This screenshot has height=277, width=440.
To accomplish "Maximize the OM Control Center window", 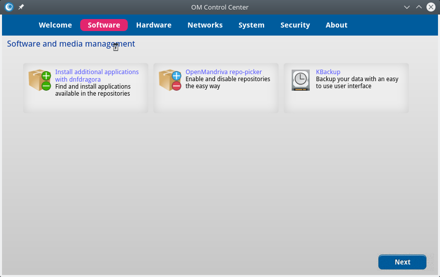I will 418,7.
